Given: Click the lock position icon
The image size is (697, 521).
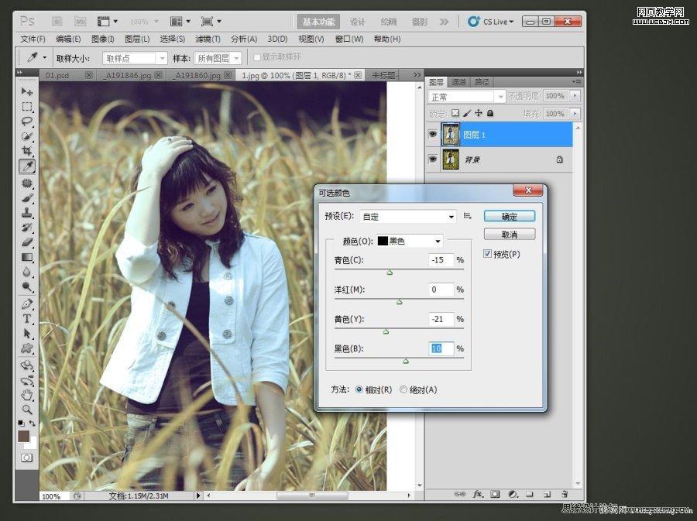Looking at the screenshot, I should [479, 113].
